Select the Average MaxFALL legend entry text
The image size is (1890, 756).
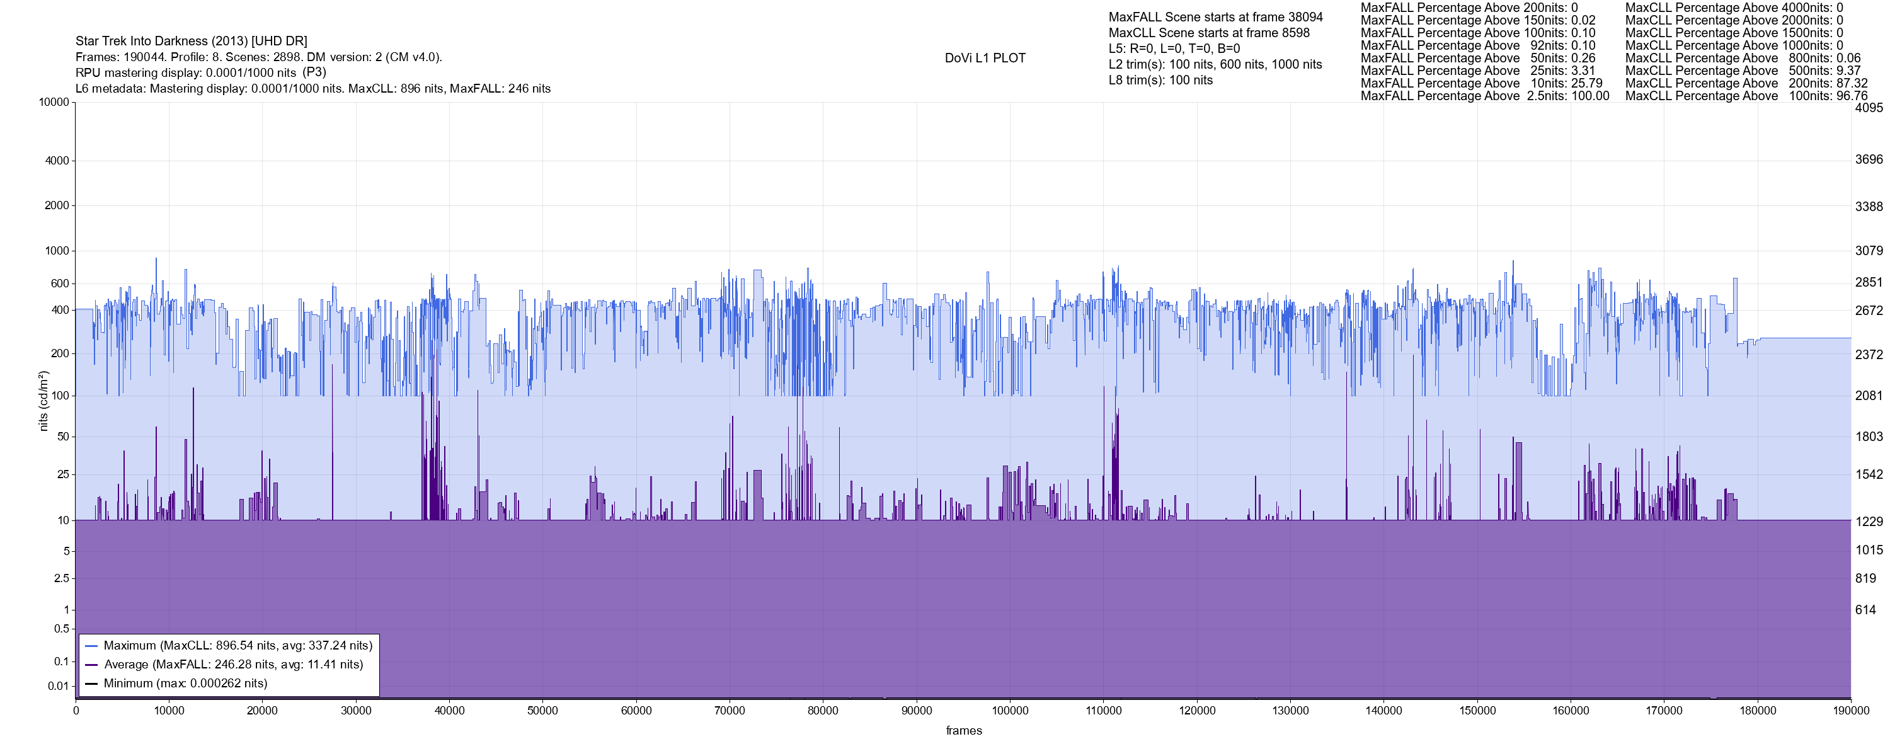(233, 665)
